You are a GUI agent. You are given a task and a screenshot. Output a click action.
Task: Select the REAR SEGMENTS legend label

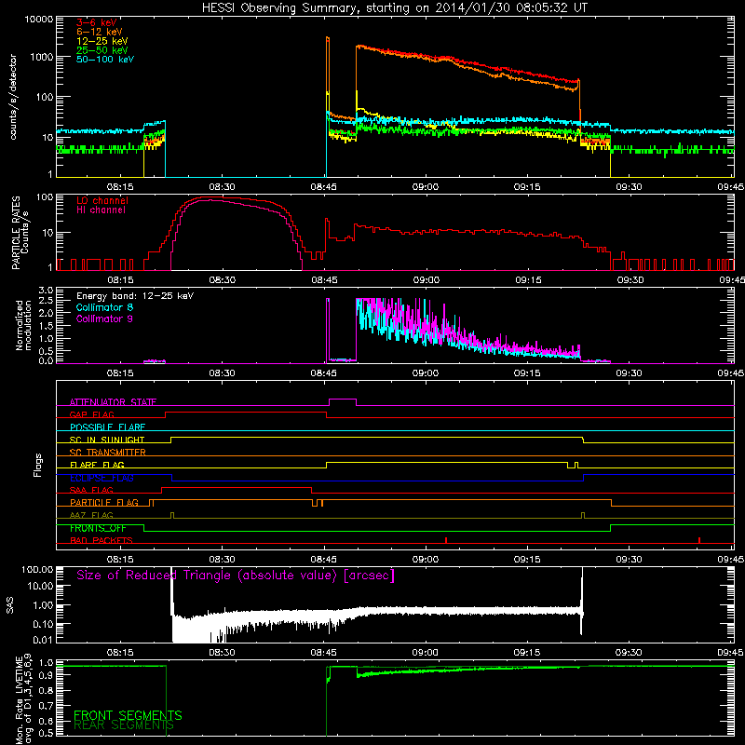(124, 725)
